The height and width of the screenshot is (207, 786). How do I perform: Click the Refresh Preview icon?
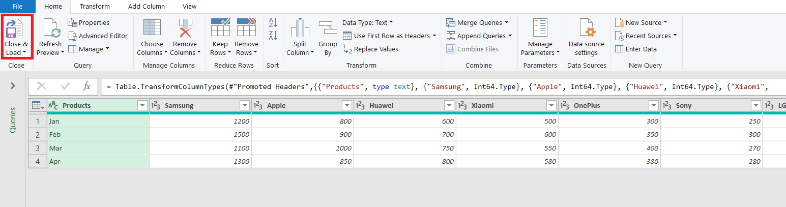51,28
